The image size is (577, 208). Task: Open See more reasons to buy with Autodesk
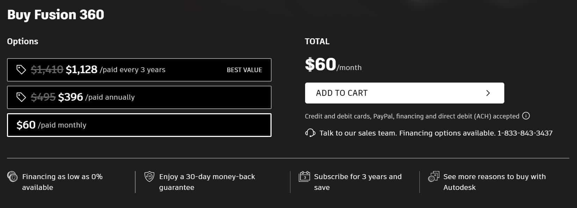tap(495, 182)
